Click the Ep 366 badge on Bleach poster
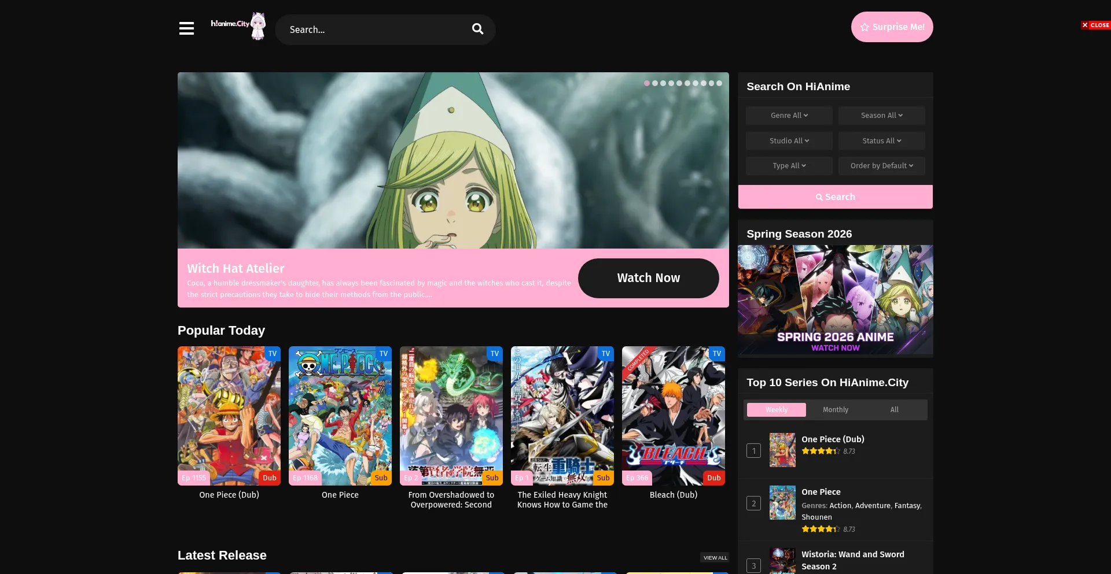1111x574 pixels. pos(637,478)
